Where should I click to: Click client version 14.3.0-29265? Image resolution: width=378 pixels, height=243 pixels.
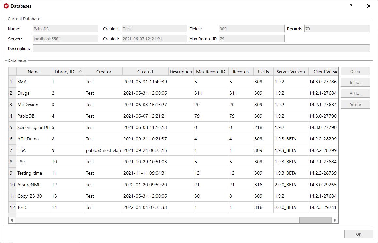point(323,185)
